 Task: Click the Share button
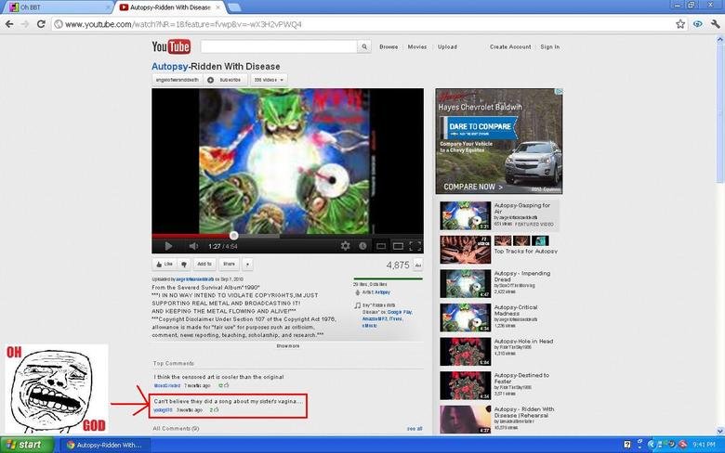pos(229,265)
